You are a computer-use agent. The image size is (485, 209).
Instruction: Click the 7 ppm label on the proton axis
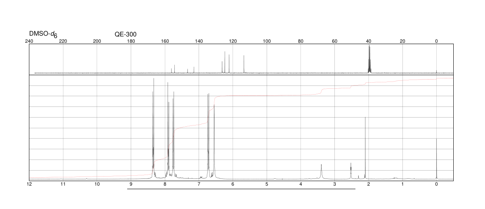click(199, 184)
